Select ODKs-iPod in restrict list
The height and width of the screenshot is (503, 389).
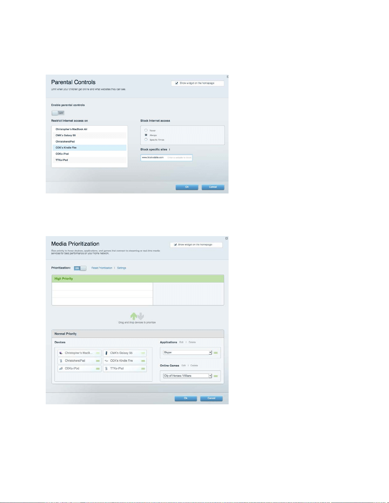90,154
